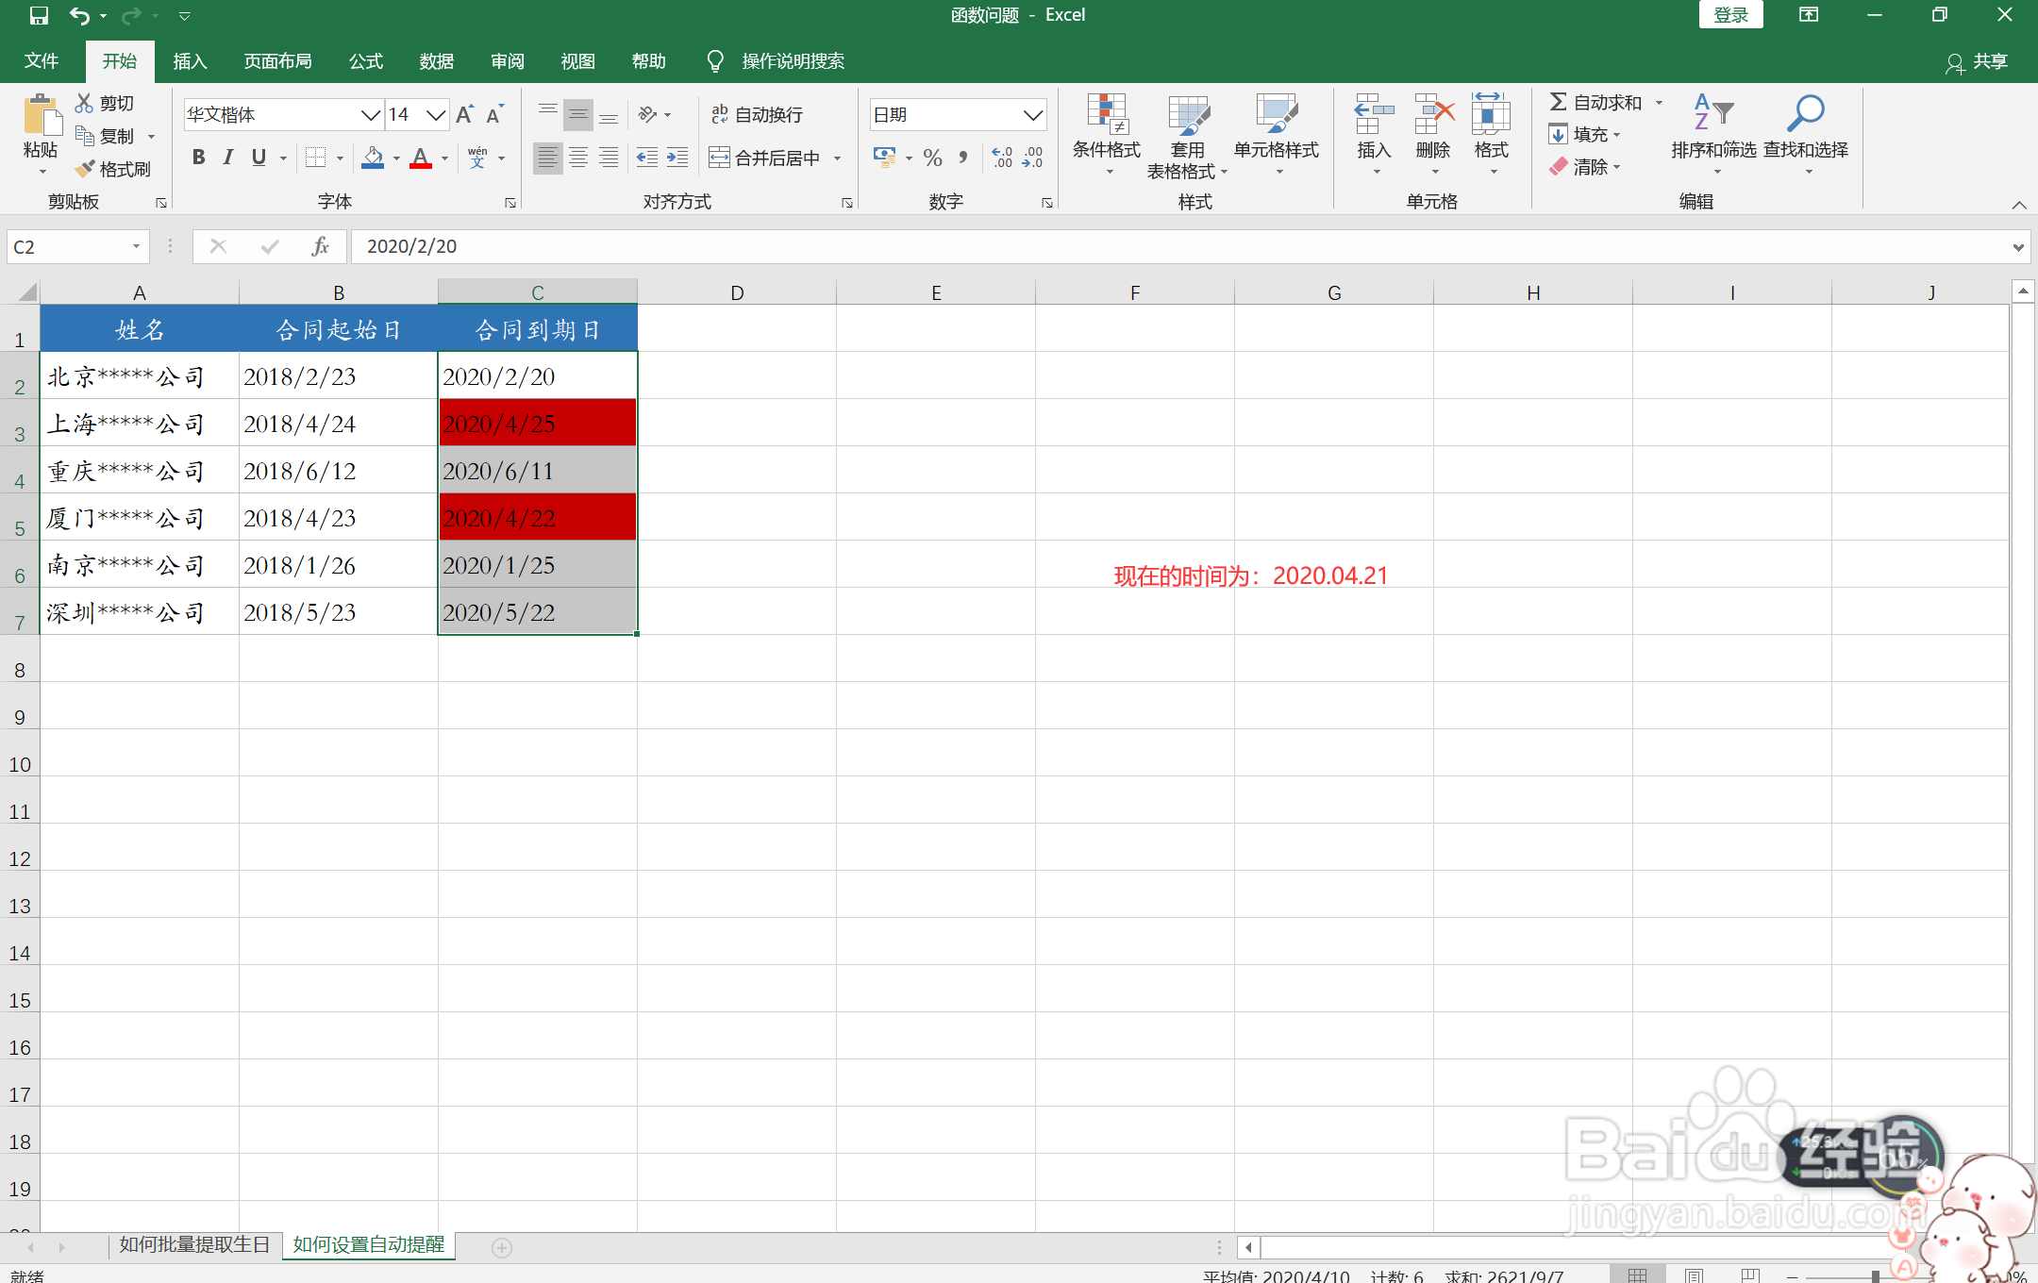Click the 共享 share button

coord(1977,61)
